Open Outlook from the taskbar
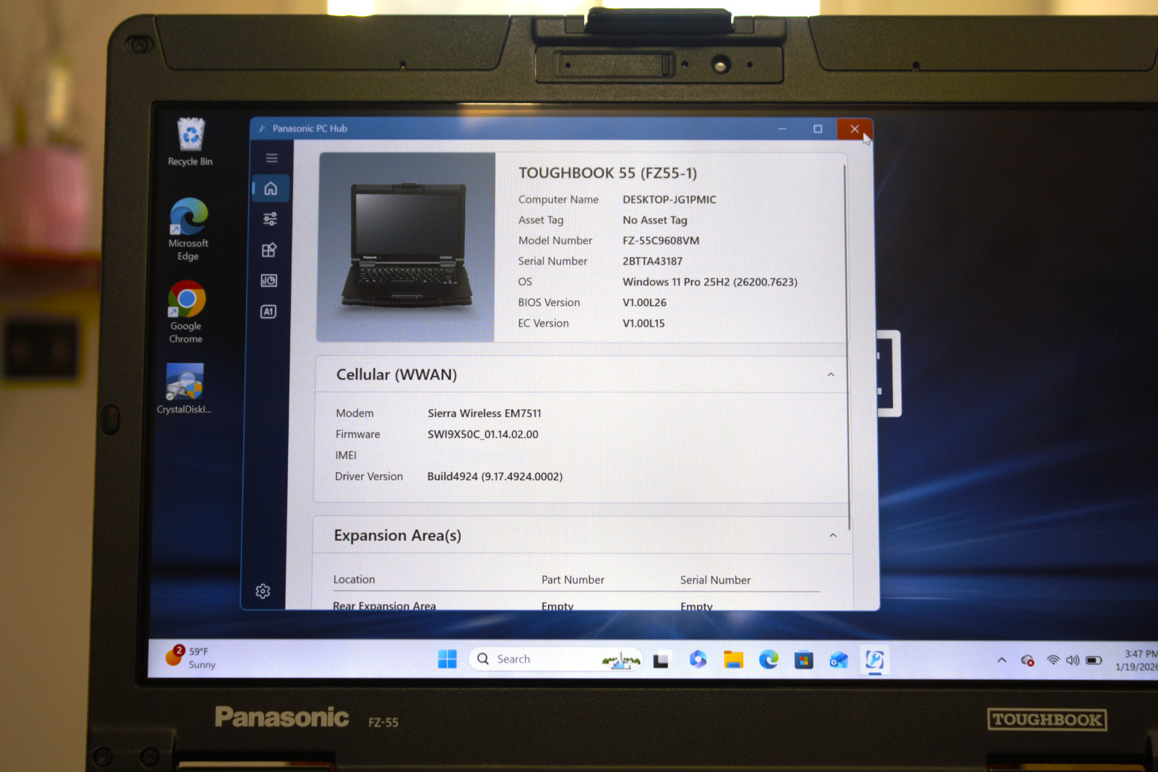 (838, 660)
